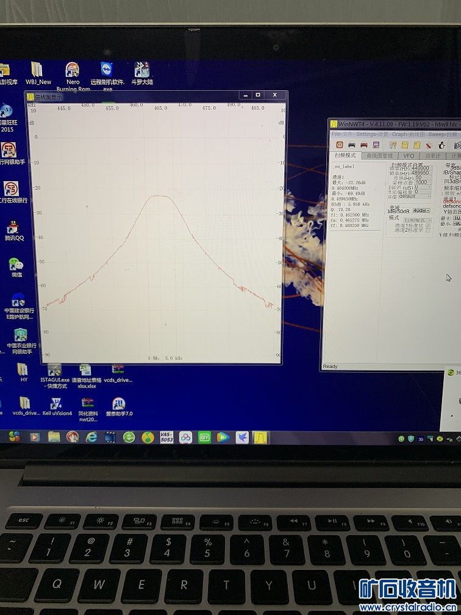Image resolution: width=461 pixels, height=615 pixels.
Task: Click the Q: 78.20 readout text
Action: tap(341, 210)
